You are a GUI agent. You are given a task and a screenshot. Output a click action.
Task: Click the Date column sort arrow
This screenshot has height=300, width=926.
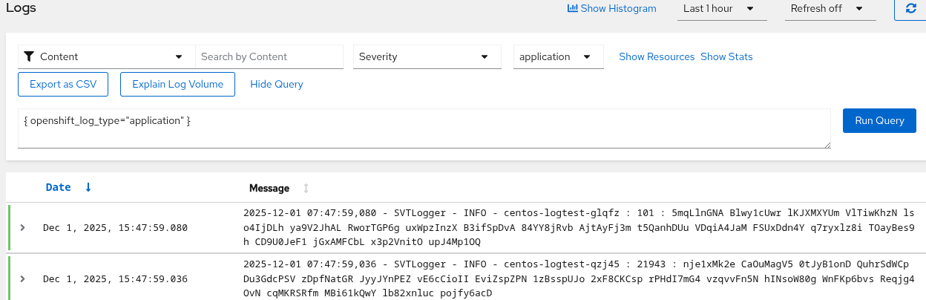pyautogui.click(x=88, y=187)
